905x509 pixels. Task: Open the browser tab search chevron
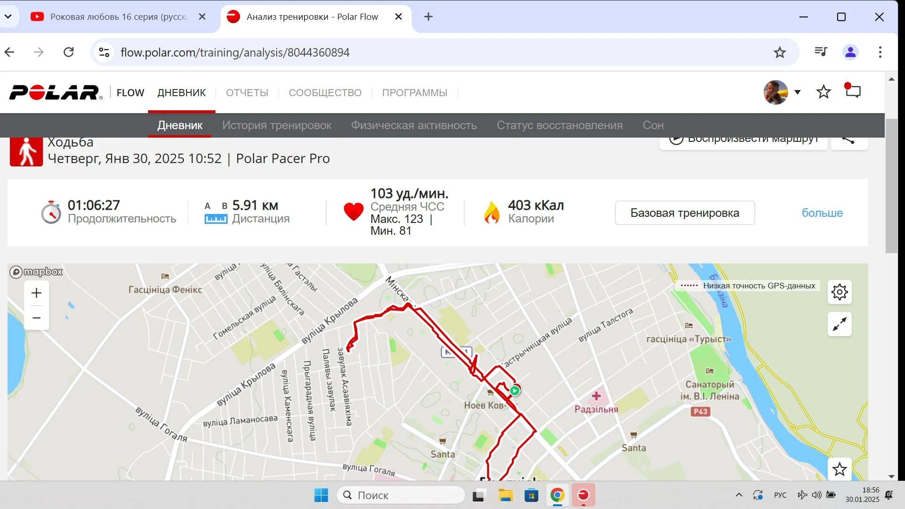coord(8,17)
